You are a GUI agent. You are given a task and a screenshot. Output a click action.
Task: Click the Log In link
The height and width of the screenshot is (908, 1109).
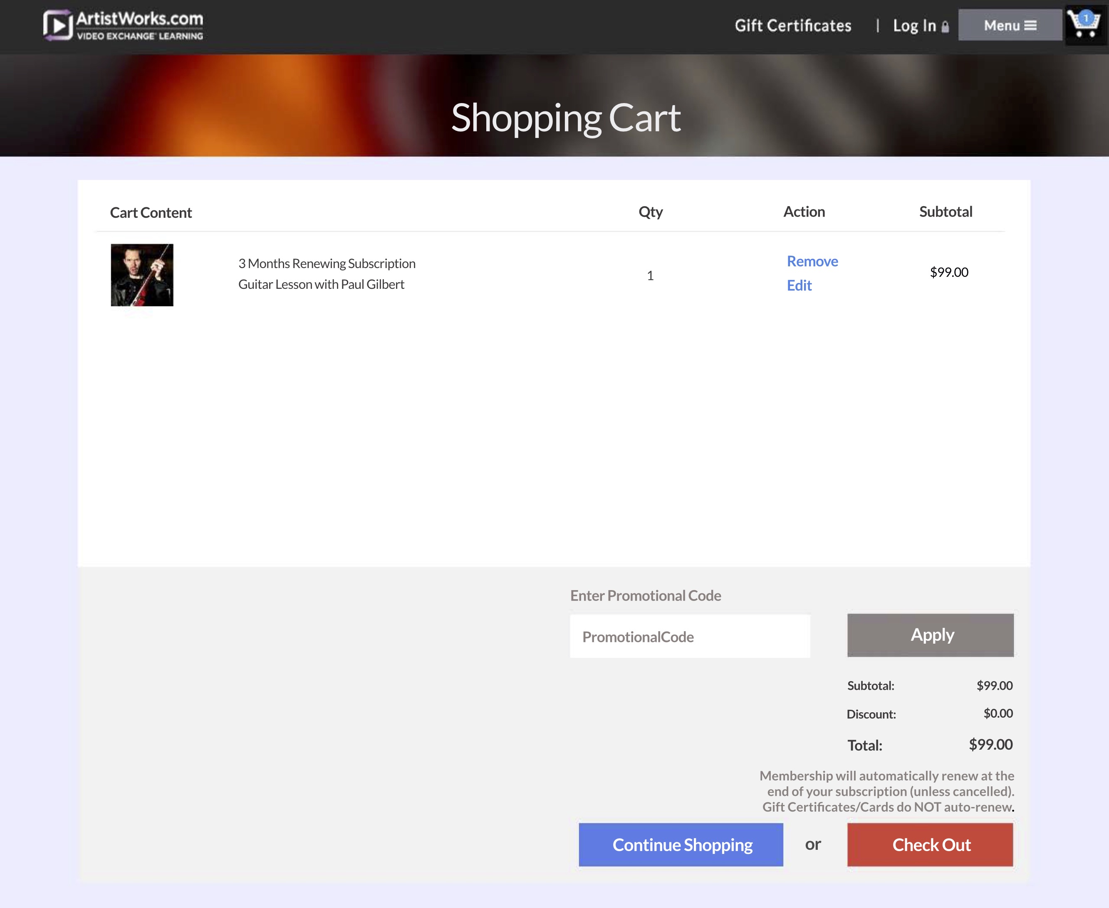pyautogui.click(x=914, y=26)
